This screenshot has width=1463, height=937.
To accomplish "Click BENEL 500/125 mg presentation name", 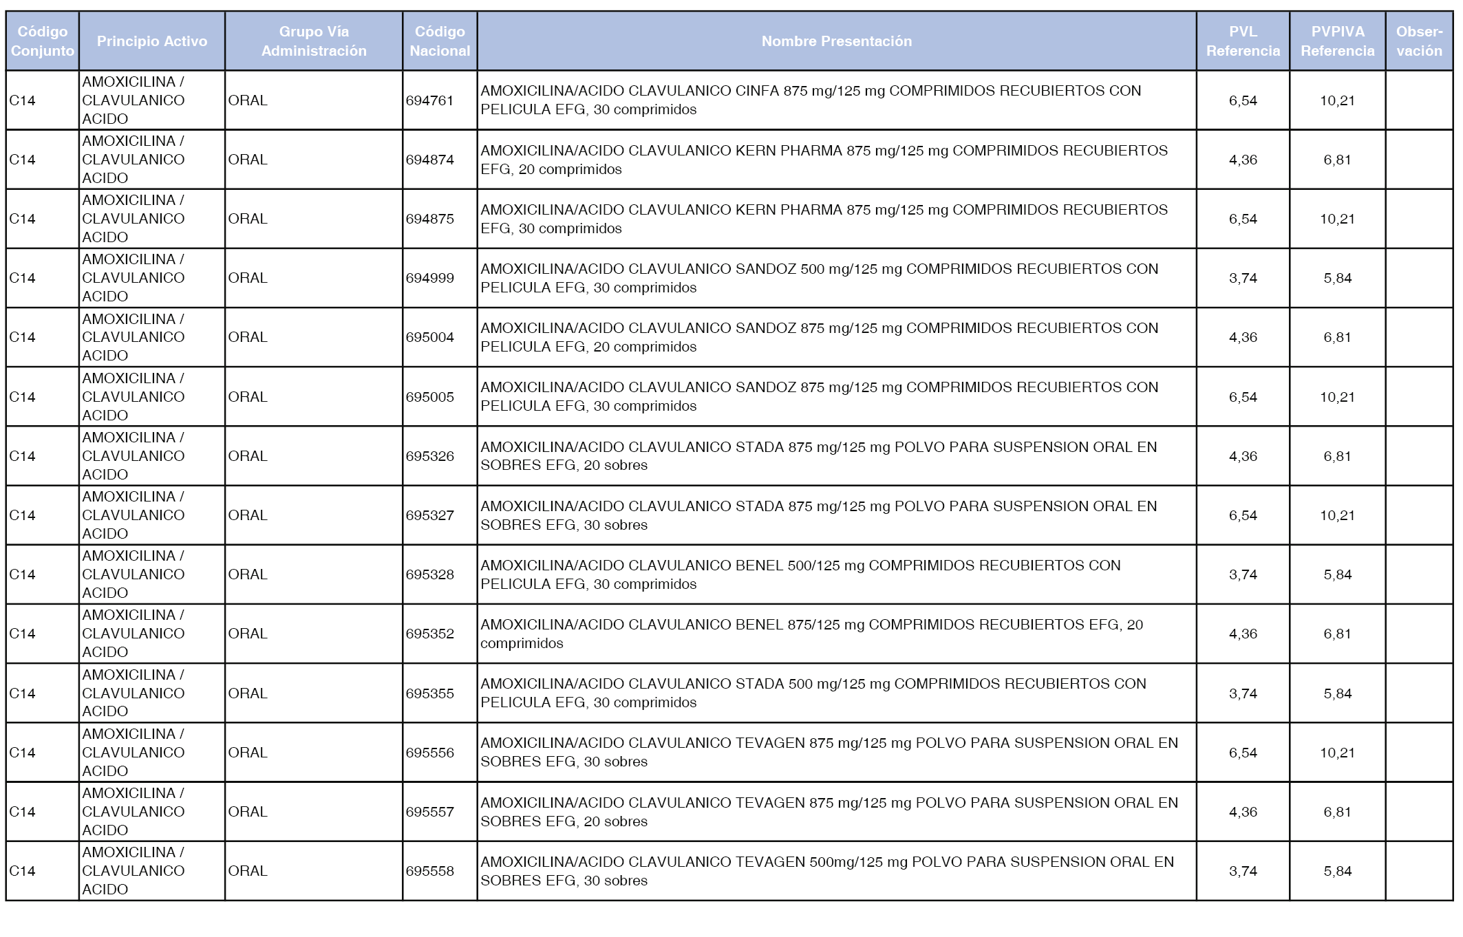I will point(800,574).
